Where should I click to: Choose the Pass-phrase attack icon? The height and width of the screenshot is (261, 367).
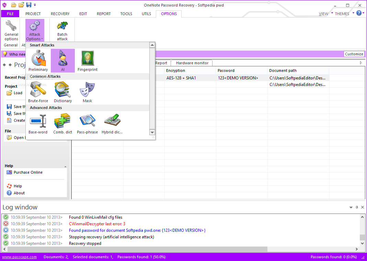pos(87,123)
